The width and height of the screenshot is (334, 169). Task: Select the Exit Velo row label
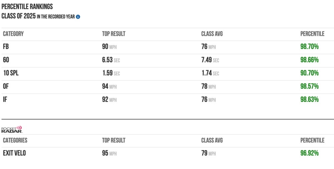[14, 153]
